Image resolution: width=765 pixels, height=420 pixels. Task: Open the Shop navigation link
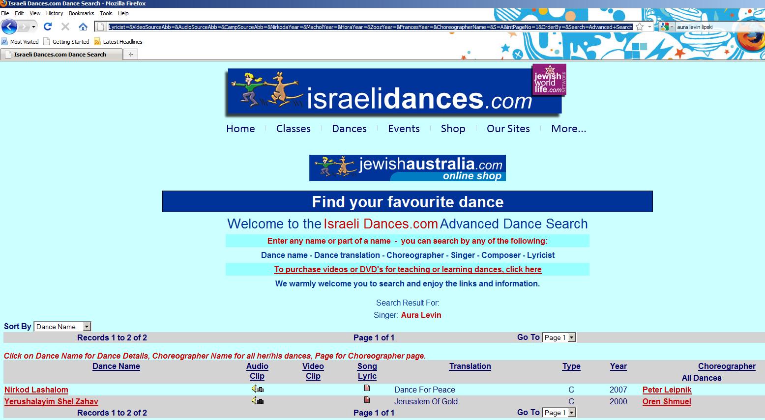(453, 129)
